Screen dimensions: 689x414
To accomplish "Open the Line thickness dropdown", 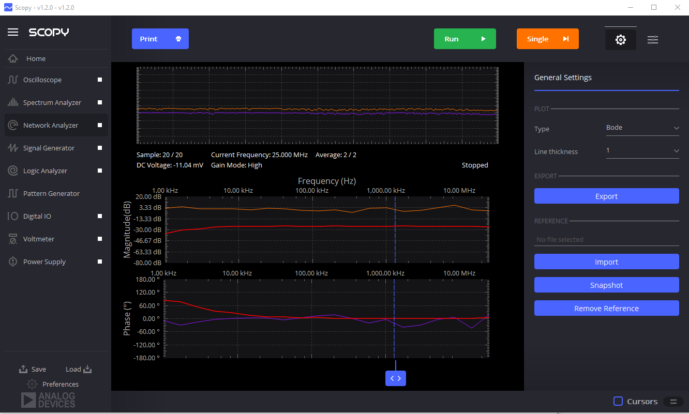I will (642, 150).
